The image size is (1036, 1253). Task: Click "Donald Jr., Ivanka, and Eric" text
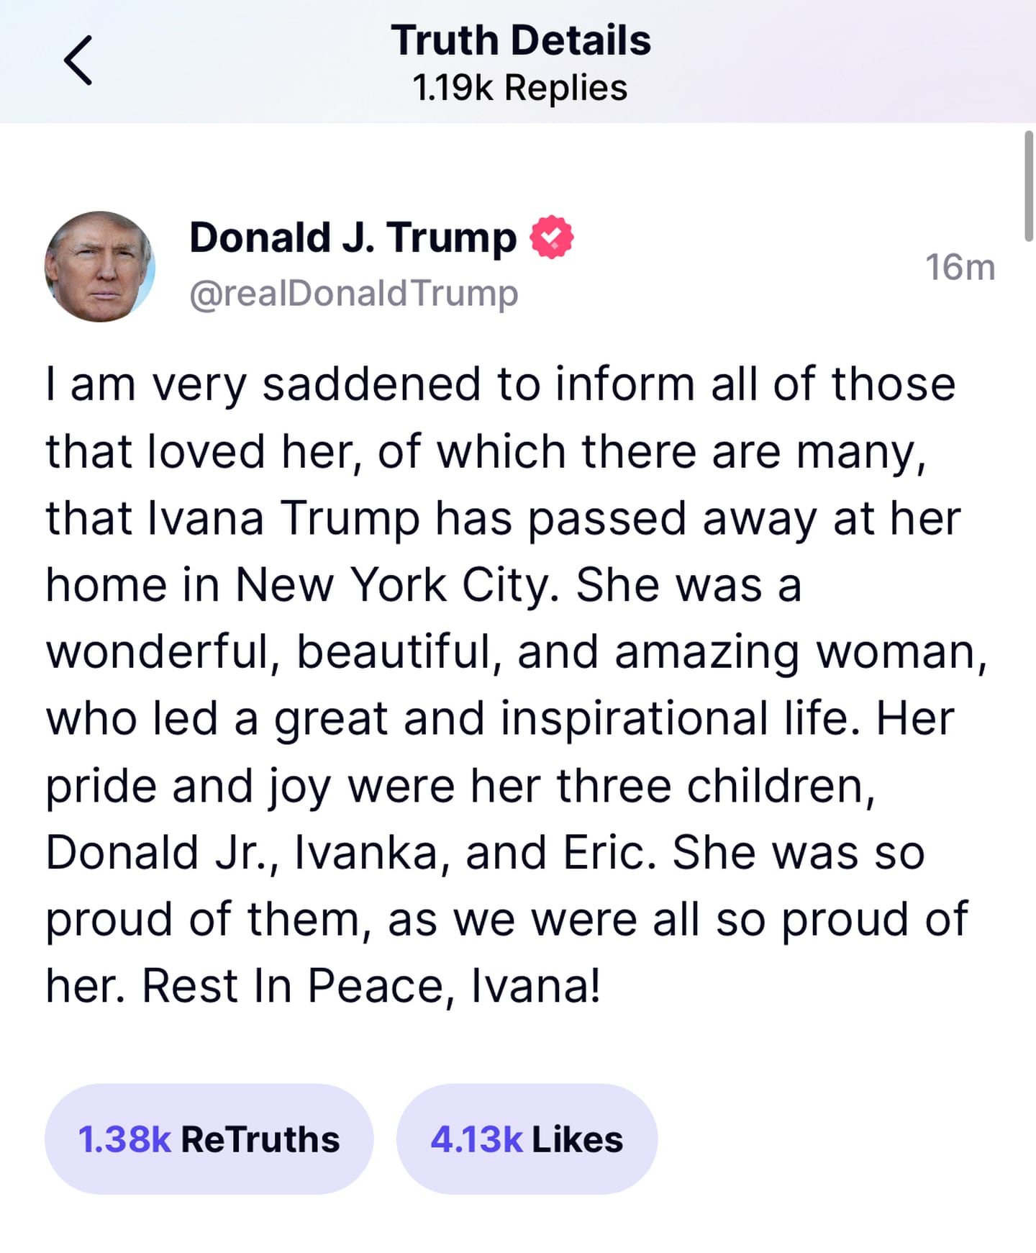pos(351,853)
